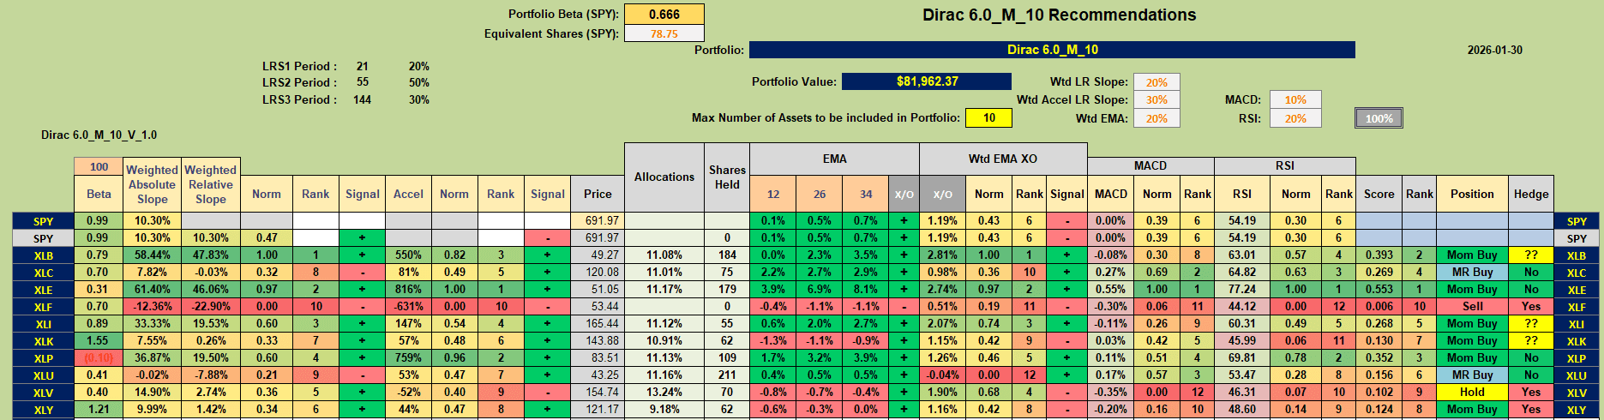Select the XLB price 49.27
Image resolution: width=1604 pixels, height=420 pixels.
pos(598,255)
